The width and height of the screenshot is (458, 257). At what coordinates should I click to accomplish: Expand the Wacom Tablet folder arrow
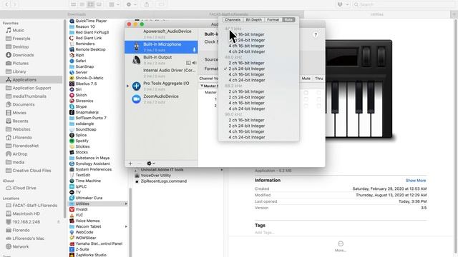click(126, 226)
